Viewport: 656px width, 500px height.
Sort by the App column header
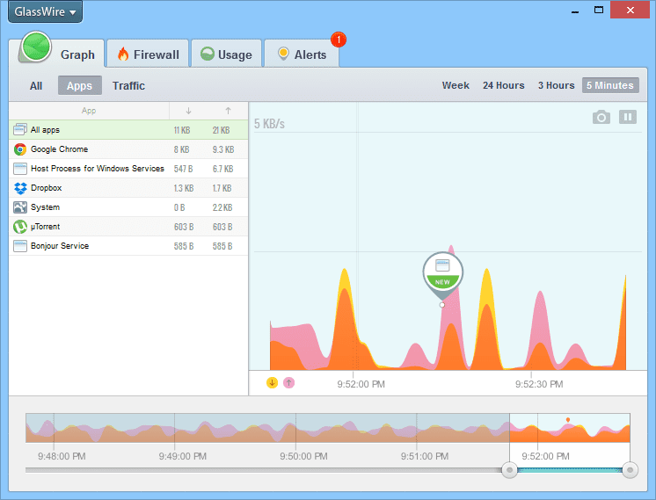tap(89, 111)
